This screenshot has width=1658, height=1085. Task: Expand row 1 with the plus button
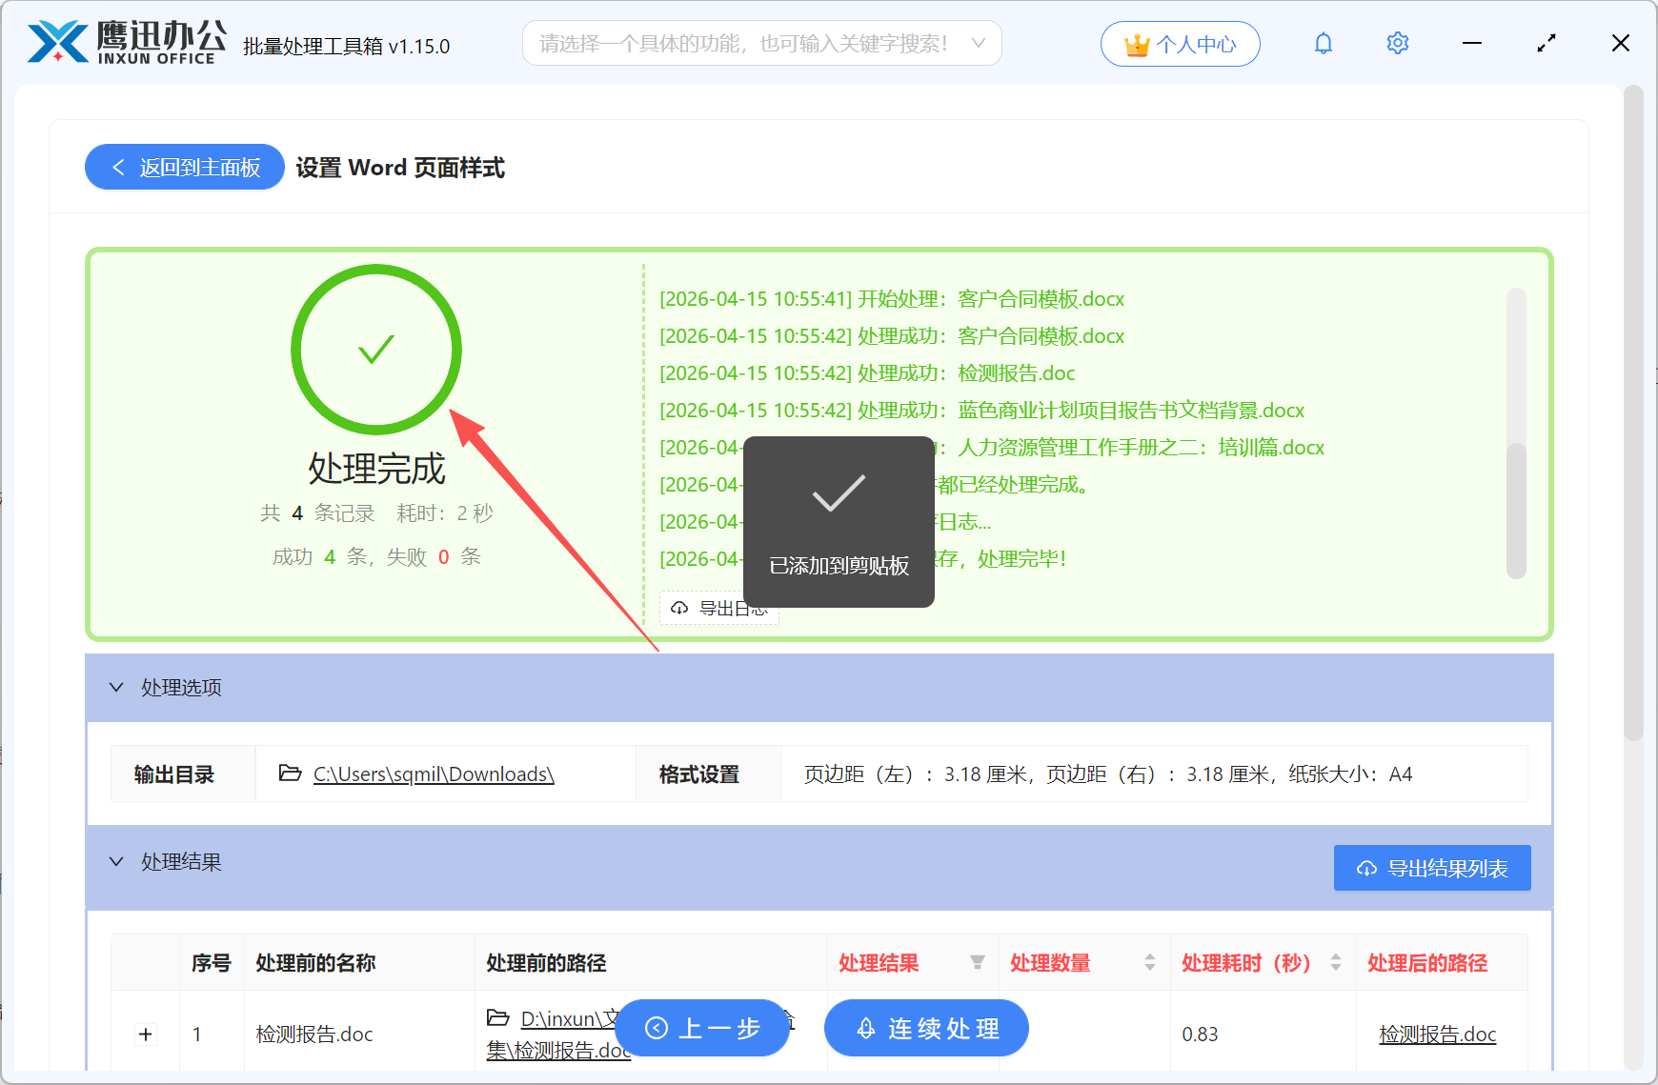[145, 1034]
